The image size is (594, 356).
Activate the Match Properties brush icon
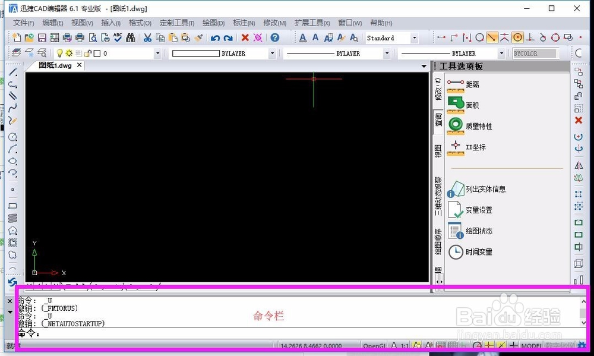click(198, 37)
